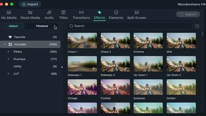
Task: Click into the effects Search field
Action: [x=129, y=26]
